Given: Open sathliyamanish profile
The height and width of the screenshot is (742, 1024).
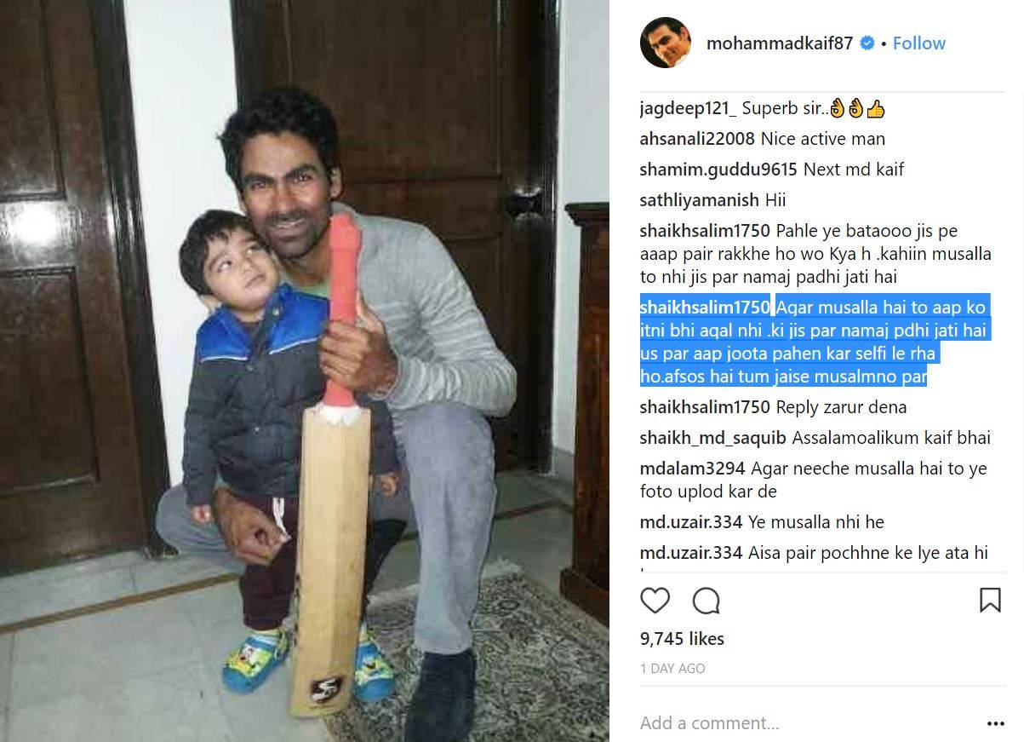Looking at the screenshot, I should pyautogui.click(x=700, y=200).
